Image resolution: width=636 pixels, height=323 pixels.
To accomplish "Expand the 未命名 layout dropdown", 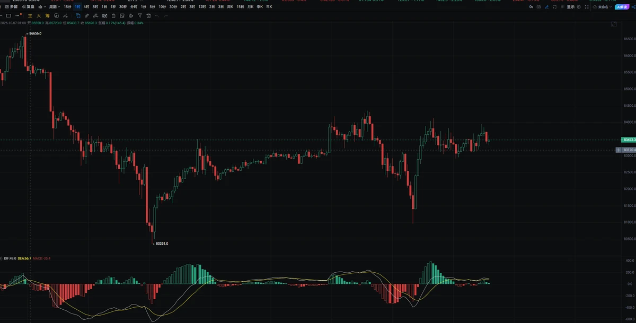I will click(603, 7).
